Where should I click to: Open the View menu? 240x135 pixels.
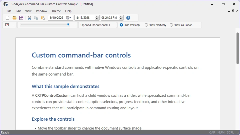tap(28, 11)
